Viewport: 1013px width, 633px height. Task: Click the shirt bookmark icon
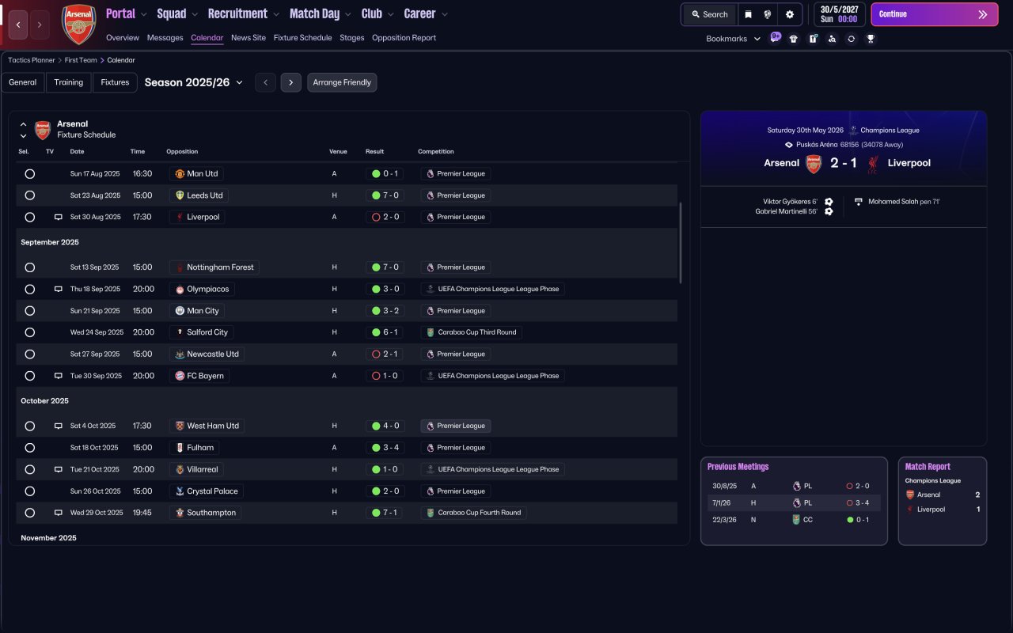click(x=794, y=39)
